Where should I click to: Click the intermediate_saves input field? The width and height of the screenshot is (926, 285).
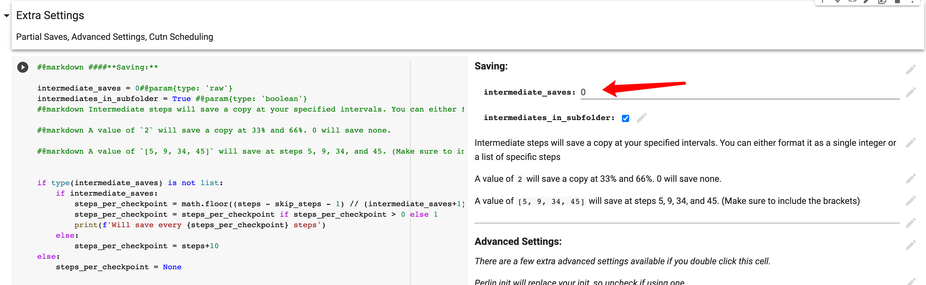(x=740, y=92)
